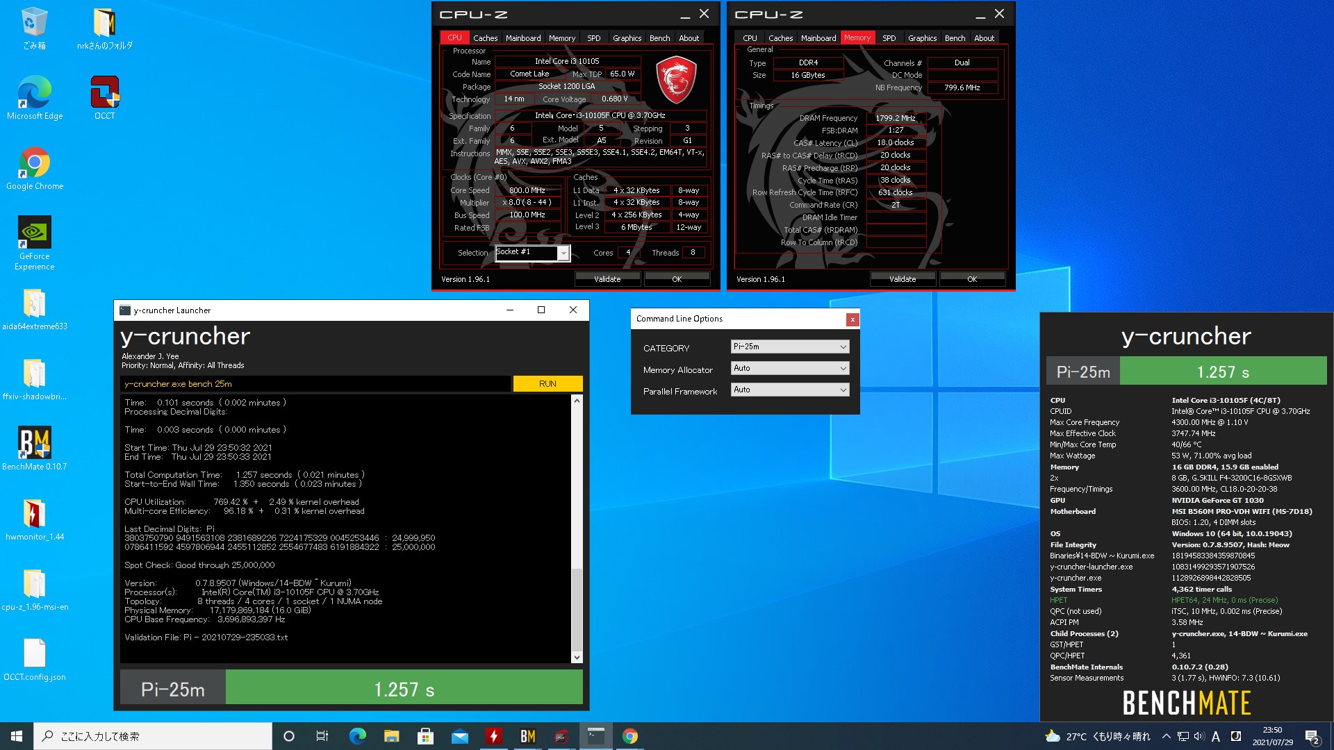
Task: Click the BenchMate green 1.257 s score bar
Action: tap(1223, 372)
